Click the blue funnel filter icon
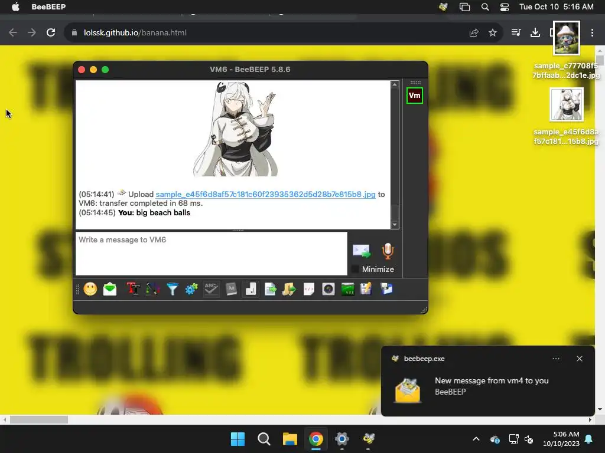The width and height of the screenshot is (605, 453). [x=173, y=289]
